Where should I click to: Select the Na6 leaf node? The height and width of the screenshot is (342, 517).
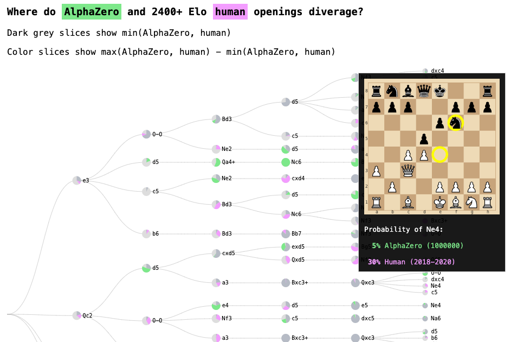click(x=425, y=319)
